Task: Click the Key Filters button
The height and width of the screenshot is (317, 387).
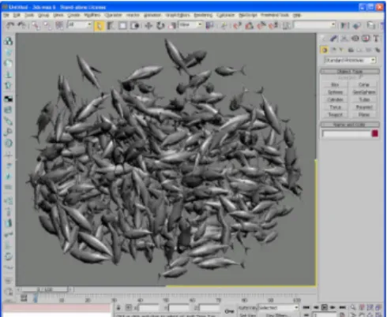Action: tap(278, 315)
